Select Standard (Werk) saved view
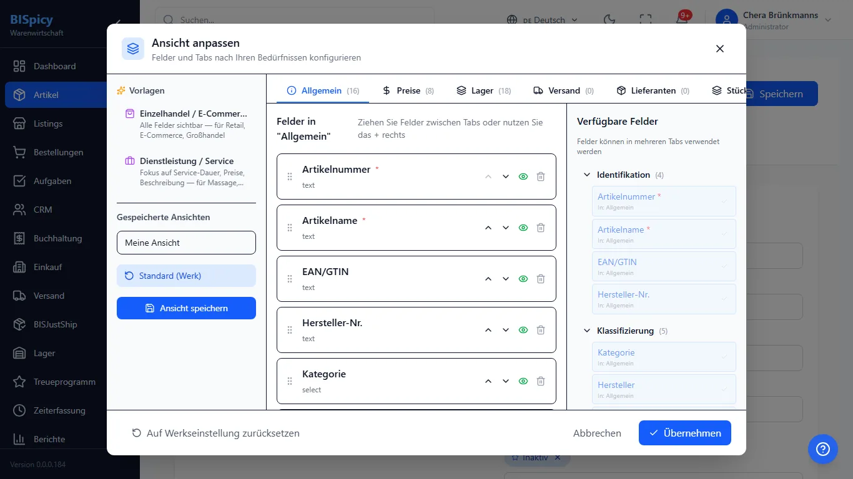853x479 pixels. click(186, 276)
